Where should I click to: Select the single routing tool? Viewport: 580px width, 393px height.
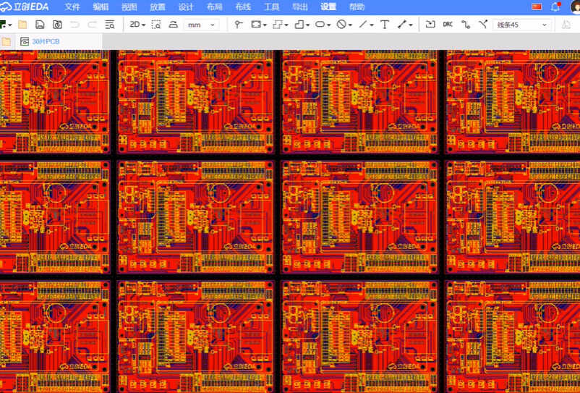click(466, 25)
